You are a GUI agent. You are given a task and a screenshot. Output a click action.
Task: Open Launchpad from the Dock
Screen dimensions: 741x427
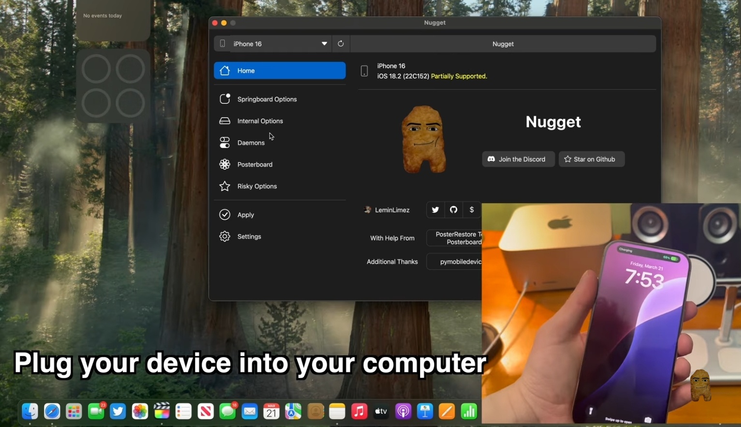pyautogui.click(x=74, y=411)
